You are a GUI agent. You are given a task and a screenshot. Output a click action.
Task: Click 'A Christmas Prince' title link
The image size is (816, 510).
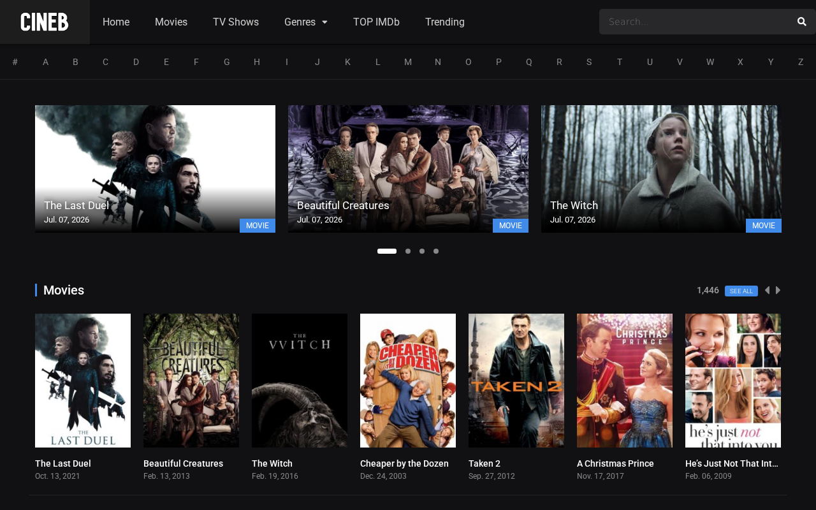(x=615, y=463)
